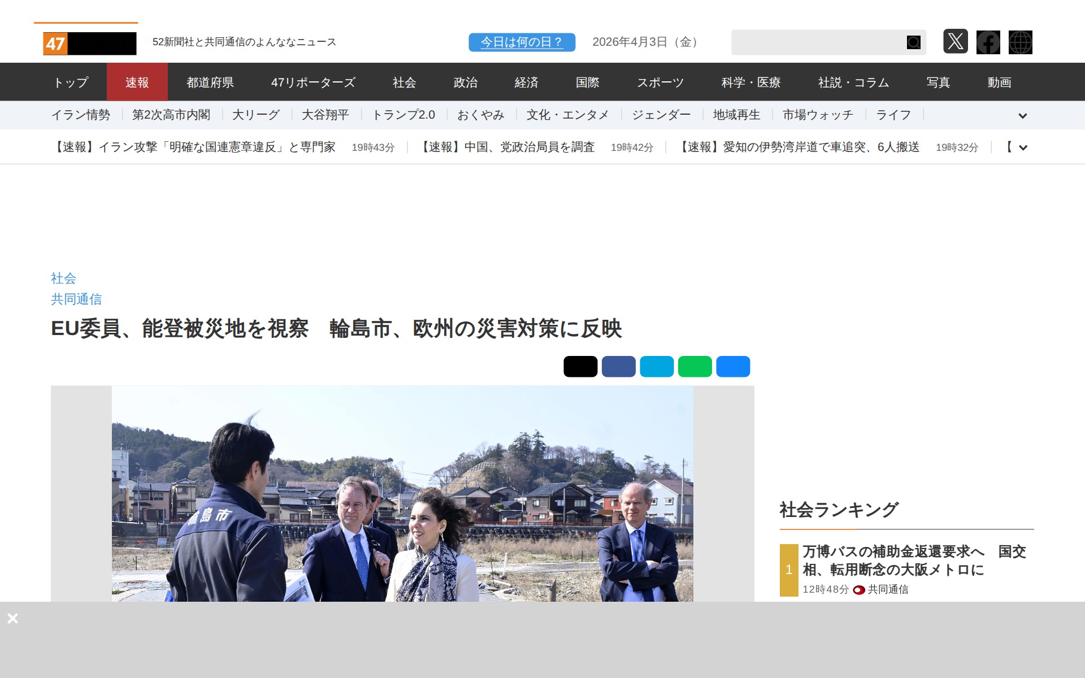Open the 速報 tab
The height and width of the screenshot is (678, 1085).
[x=137, y=82]
